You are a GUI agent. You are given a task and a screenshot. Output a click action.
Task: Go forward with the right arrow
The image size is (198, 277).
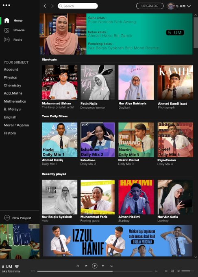coord(52,6)
